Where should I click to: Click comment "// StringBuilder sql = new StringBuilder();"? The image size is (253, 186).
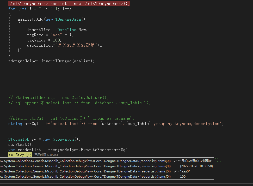point(58,98)
